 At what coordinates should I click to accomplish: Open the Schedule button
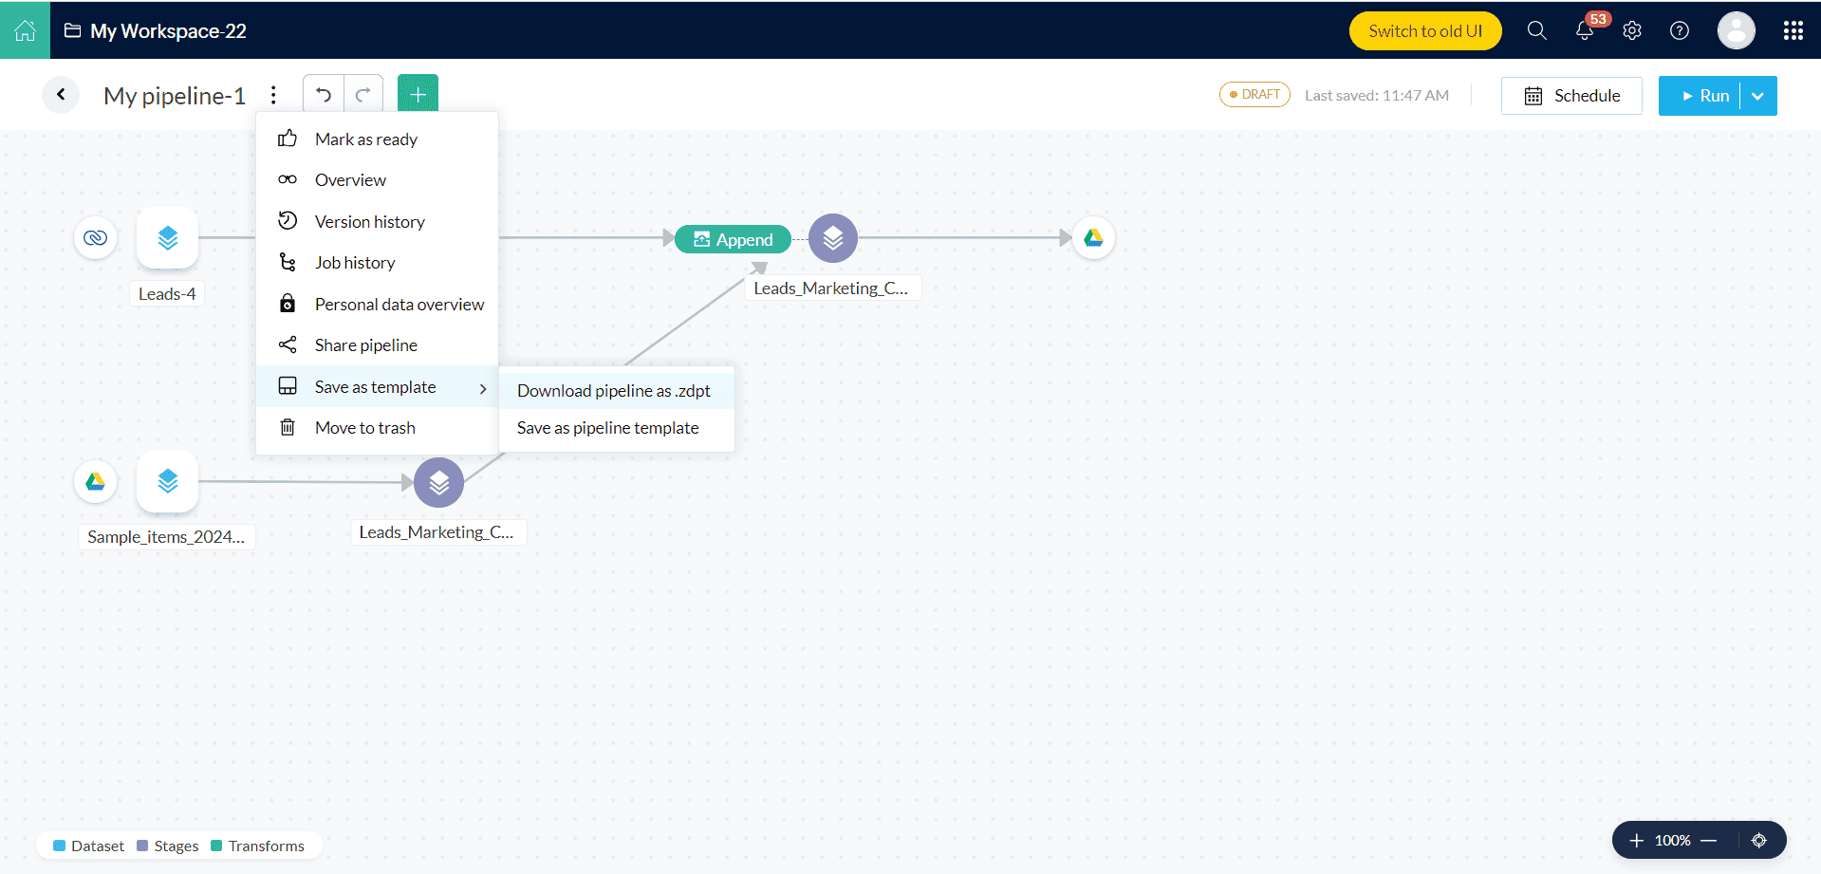[1571, 96]
